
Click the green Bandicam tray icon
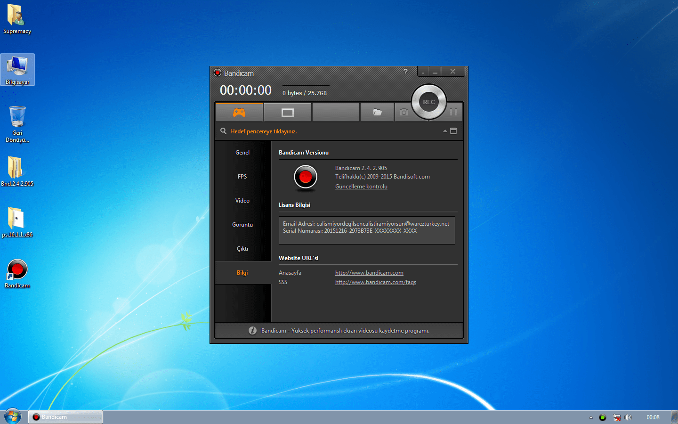(603, 417)
